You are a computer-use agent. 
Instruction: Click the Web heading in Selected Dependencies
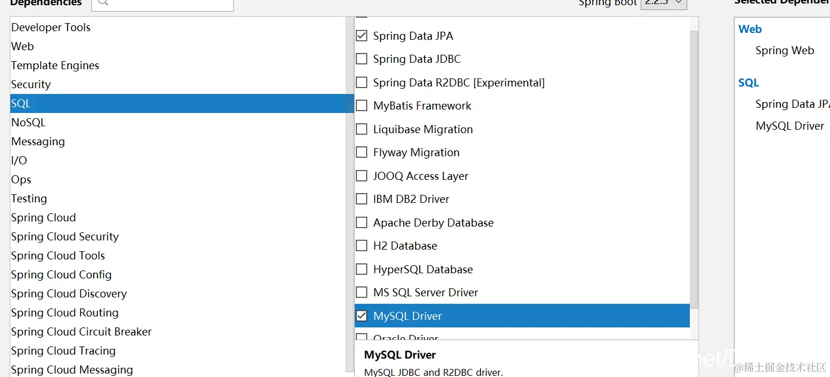[750, 29]
